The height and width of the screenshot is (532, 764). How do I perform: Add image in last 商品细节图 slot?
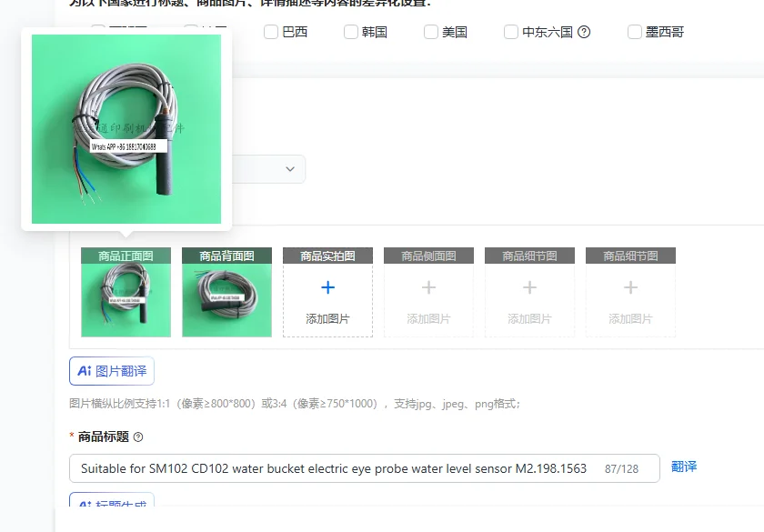pos(630,292)
